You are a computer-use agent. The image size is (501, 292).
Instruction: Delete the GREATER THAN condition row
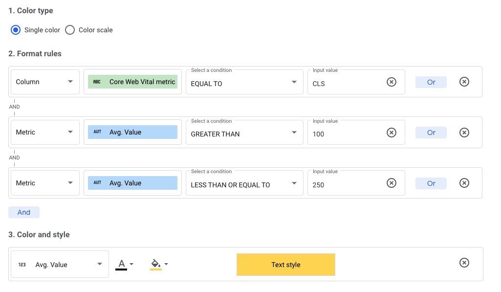(x=464, y=133)
